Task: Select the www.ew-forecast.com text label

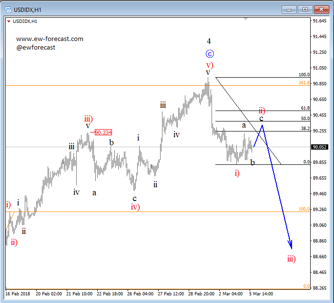Action: (50, 39)
